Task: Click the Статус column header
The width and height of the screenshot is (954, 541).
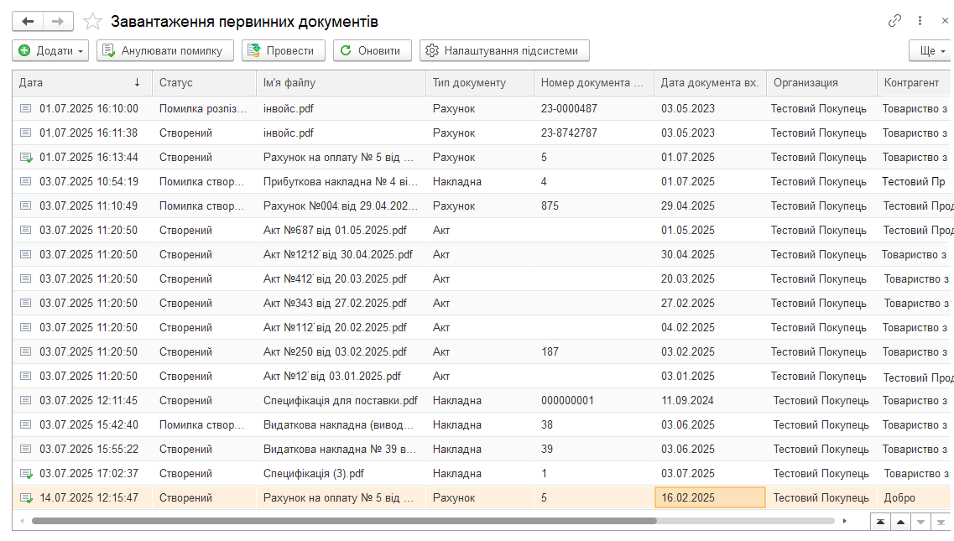Action: point(204,83)
